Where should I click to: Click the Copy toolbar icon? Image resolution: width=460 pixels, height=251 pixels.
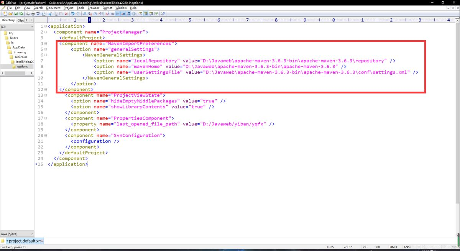click(x=56, y=14)
